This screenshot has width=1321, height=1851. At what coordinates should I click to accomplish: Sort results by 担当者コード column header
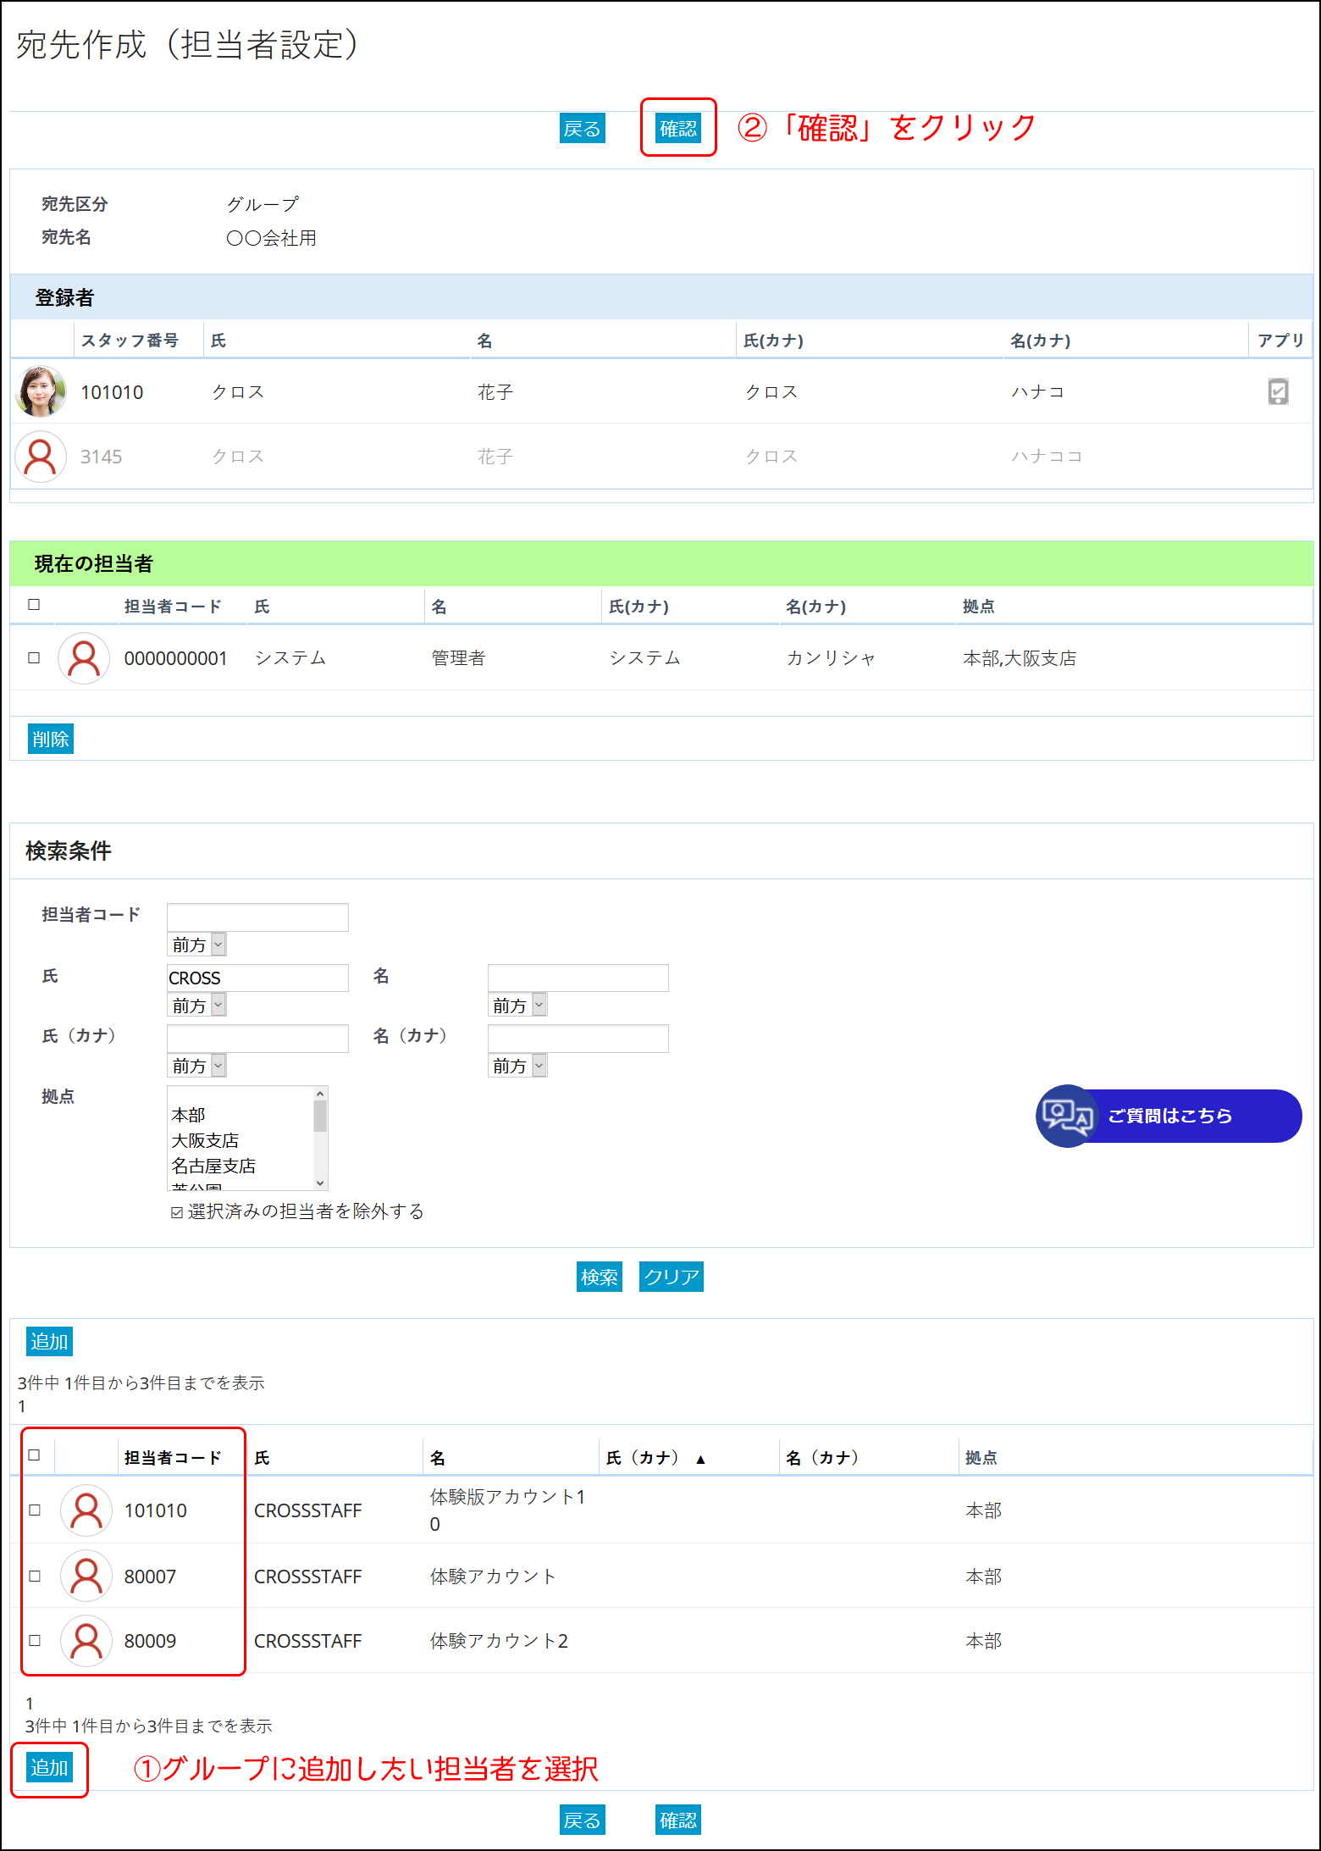tap(173, 1458)
